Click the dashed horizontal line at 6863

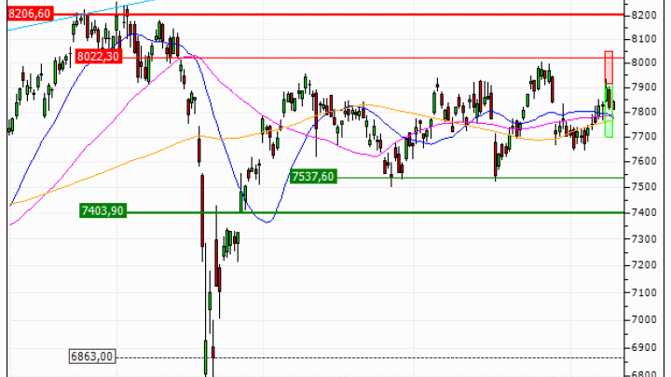(x=419, y=357)
